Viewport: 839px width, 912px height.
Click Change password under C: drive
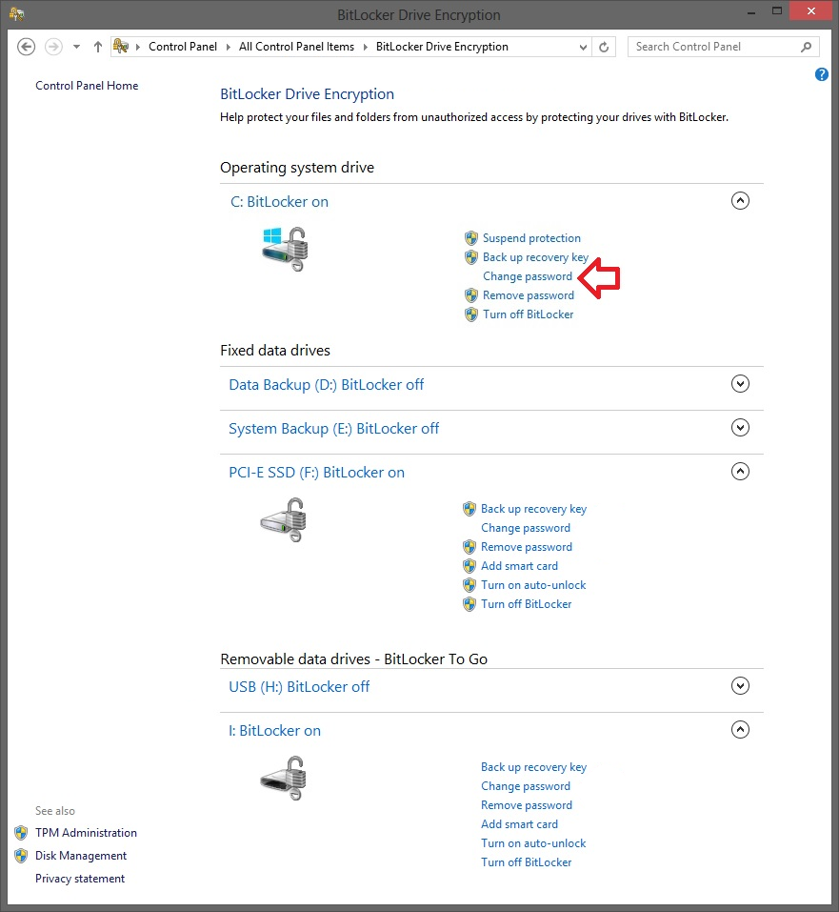coord(528,276)
